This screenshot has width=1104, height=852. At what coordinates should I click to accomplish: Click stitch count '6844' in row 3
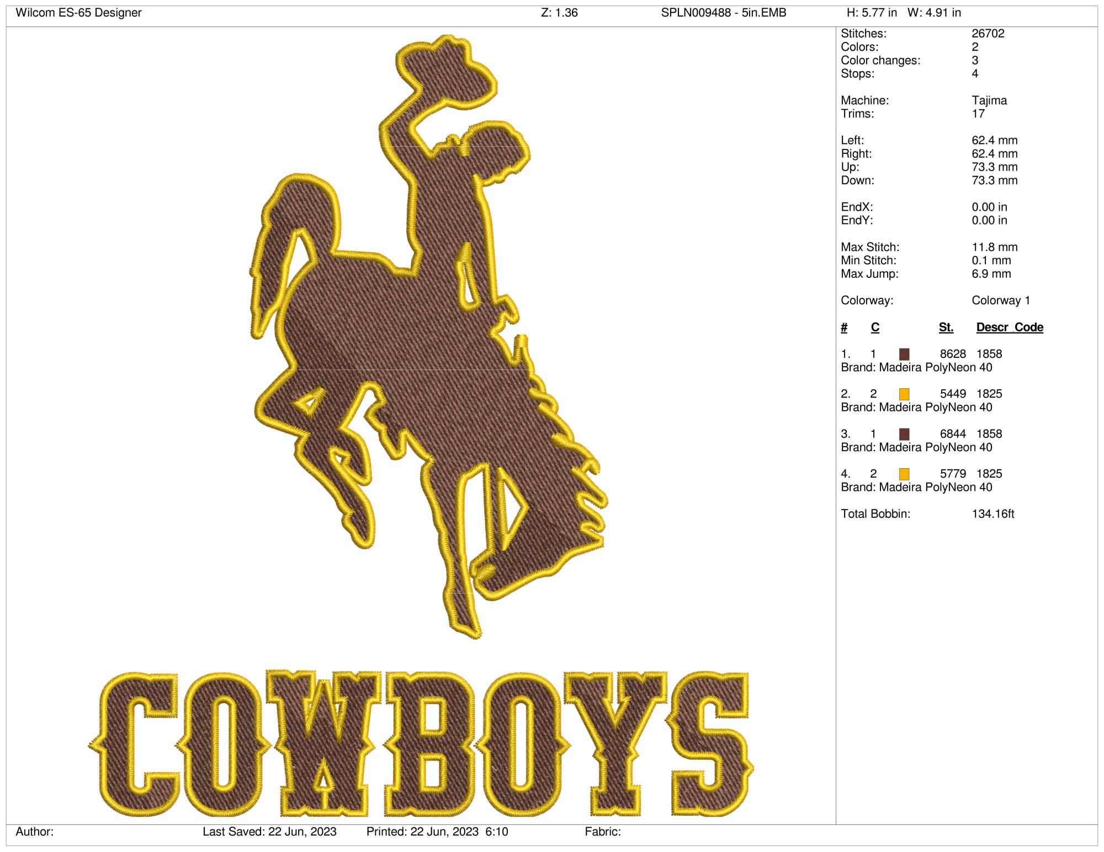(x=953, y=434)
